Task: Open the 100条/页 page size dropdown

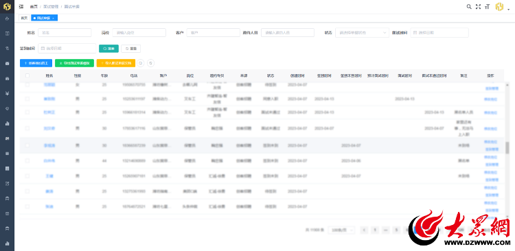Action: click(341, 230)
